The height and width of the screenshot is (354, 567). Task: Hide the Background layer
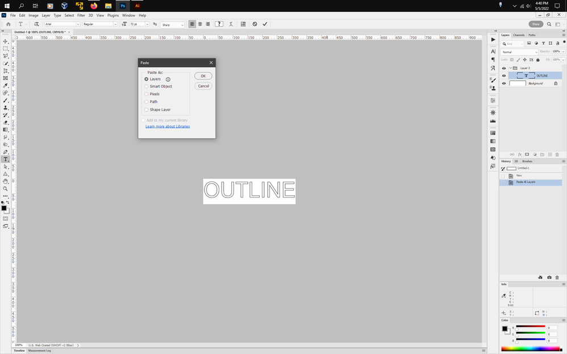pos(504,83)
